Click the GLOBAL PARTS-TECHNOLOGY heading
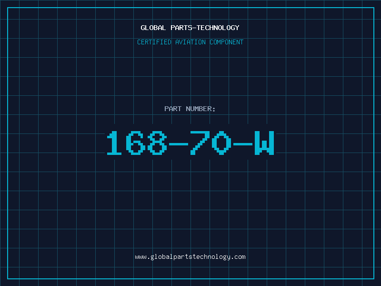The height and width of the screenshot is (286, 381). [190, 28]
